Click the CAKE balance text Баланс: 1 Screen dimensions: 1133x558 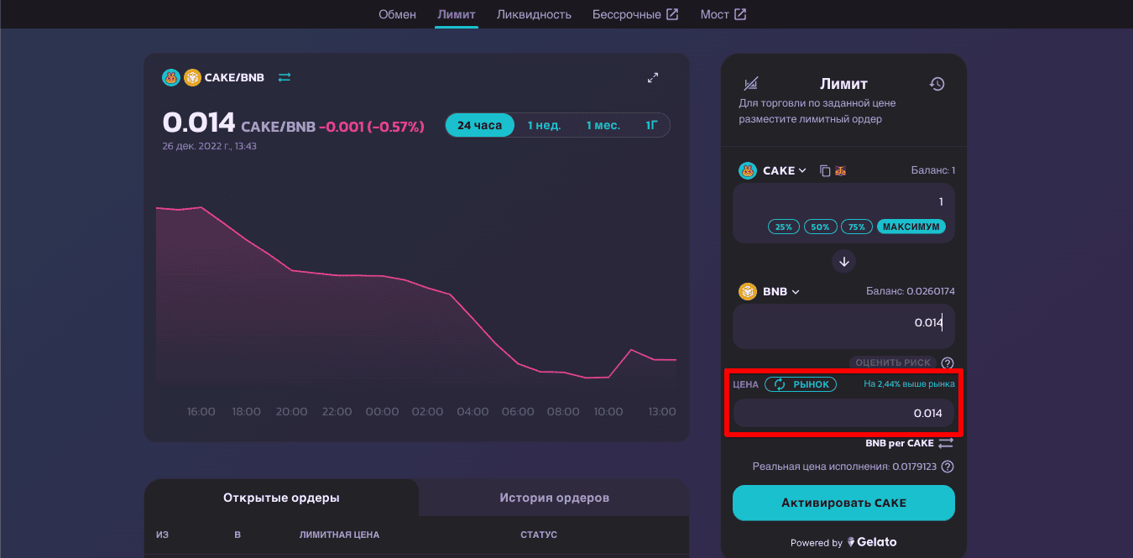933,170
